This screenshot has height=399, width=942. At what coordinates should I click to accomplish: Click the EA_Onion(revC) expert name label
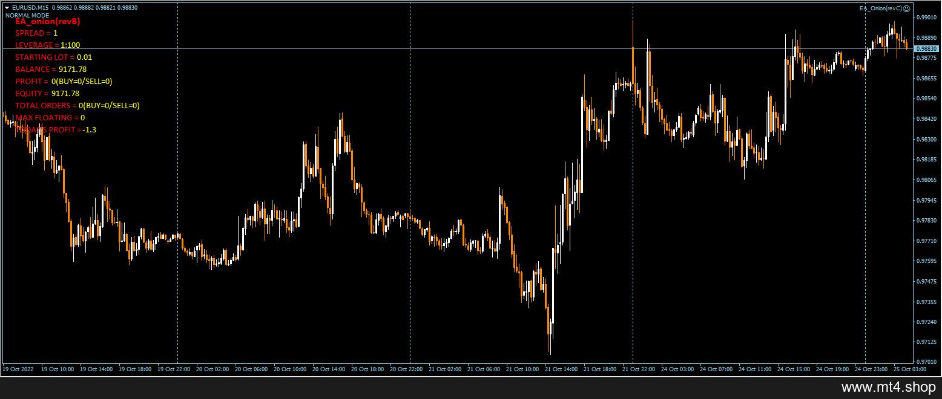pyautogui.click(x=881, y=8)
